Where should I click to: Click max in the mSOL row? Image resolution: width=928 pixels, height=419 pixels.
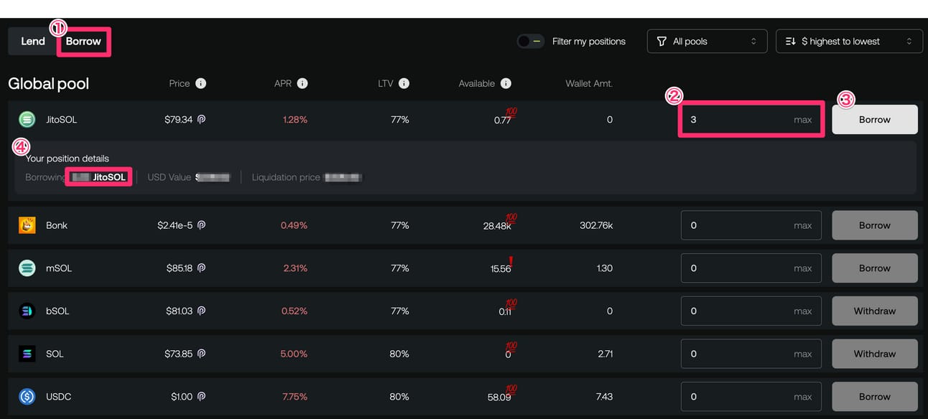coord(803,268)
